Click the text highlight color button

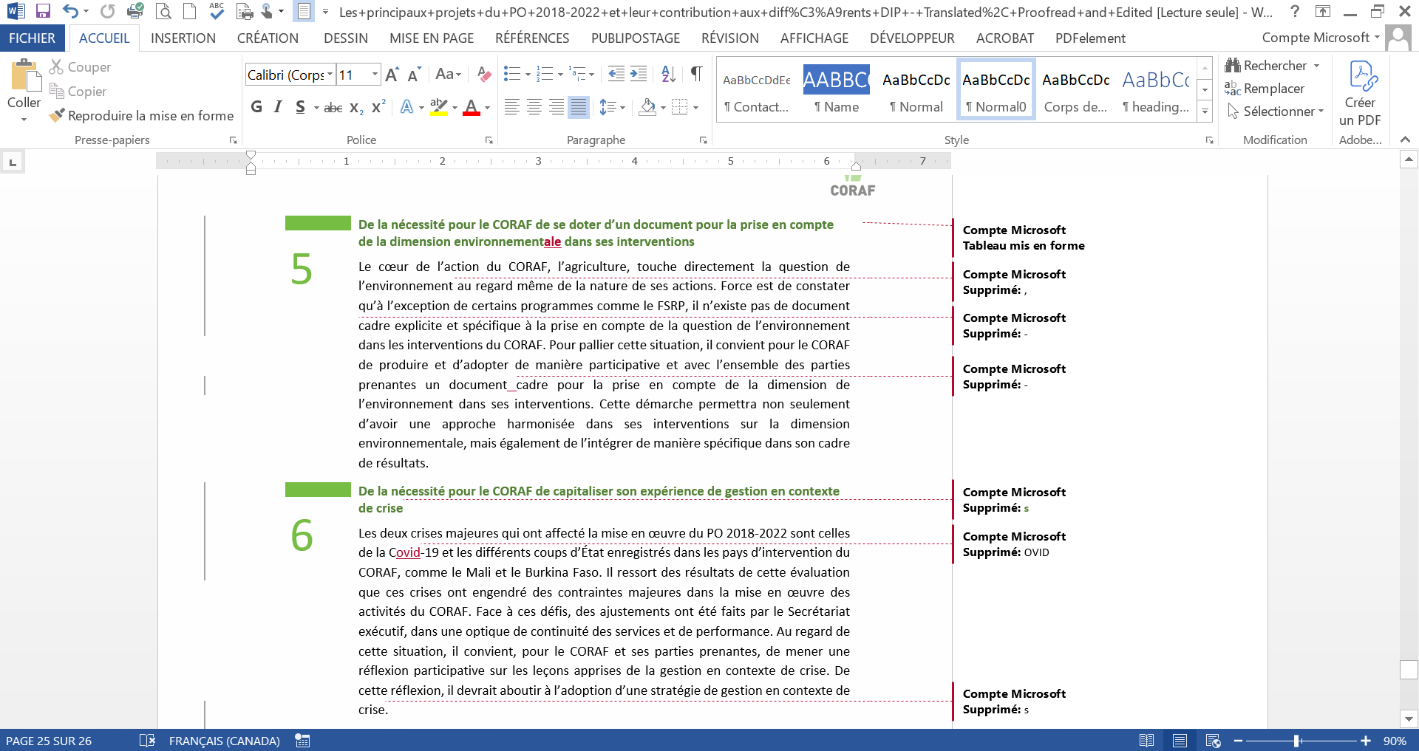438,107
